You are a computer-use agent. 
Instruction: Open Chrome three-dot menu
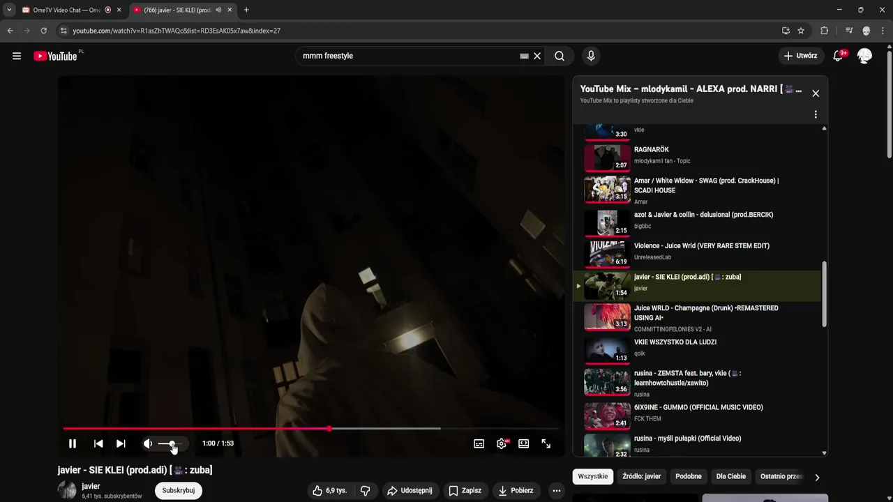click(x=883, y=31)
